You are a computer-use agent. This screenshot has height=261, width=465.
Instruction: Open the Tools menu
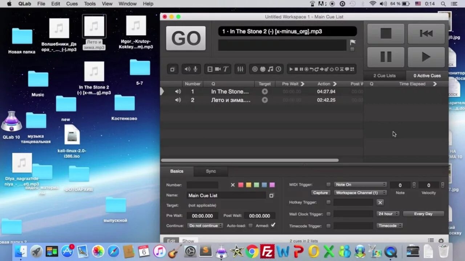coord(90,4)
